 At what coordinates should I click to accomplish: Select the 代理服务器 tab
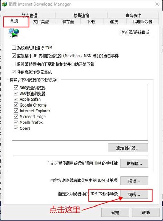click(142, 22)
